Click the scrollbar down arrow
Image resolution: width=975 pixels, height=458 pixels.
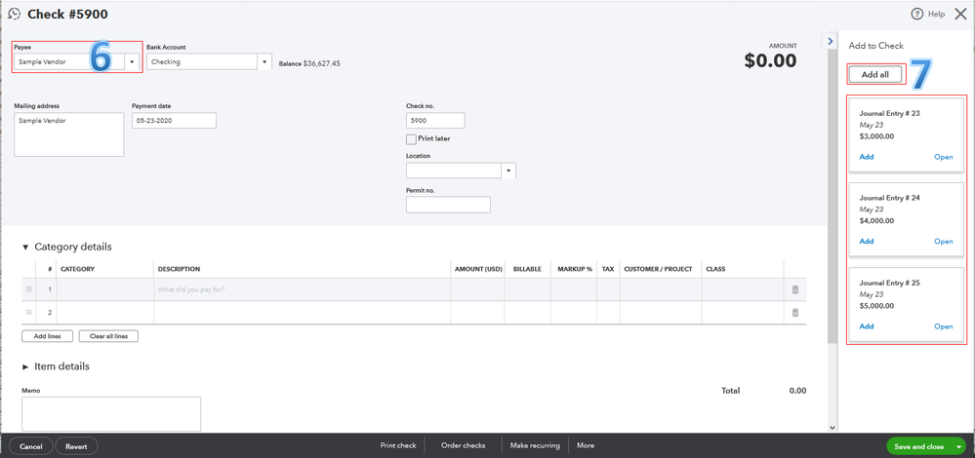tap(833, 428)
